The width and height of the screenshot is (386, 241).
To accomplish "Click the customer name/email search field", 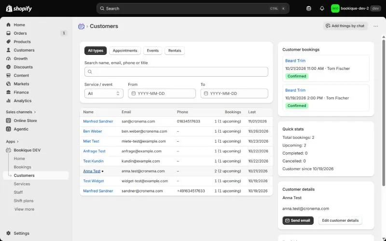I will click(176, 72).
